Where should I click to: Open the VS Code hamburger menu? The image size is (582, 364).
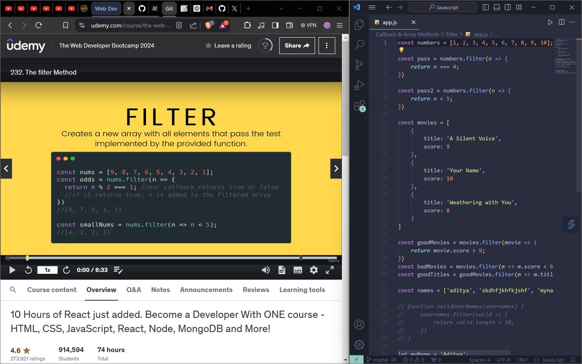[372, 7]
